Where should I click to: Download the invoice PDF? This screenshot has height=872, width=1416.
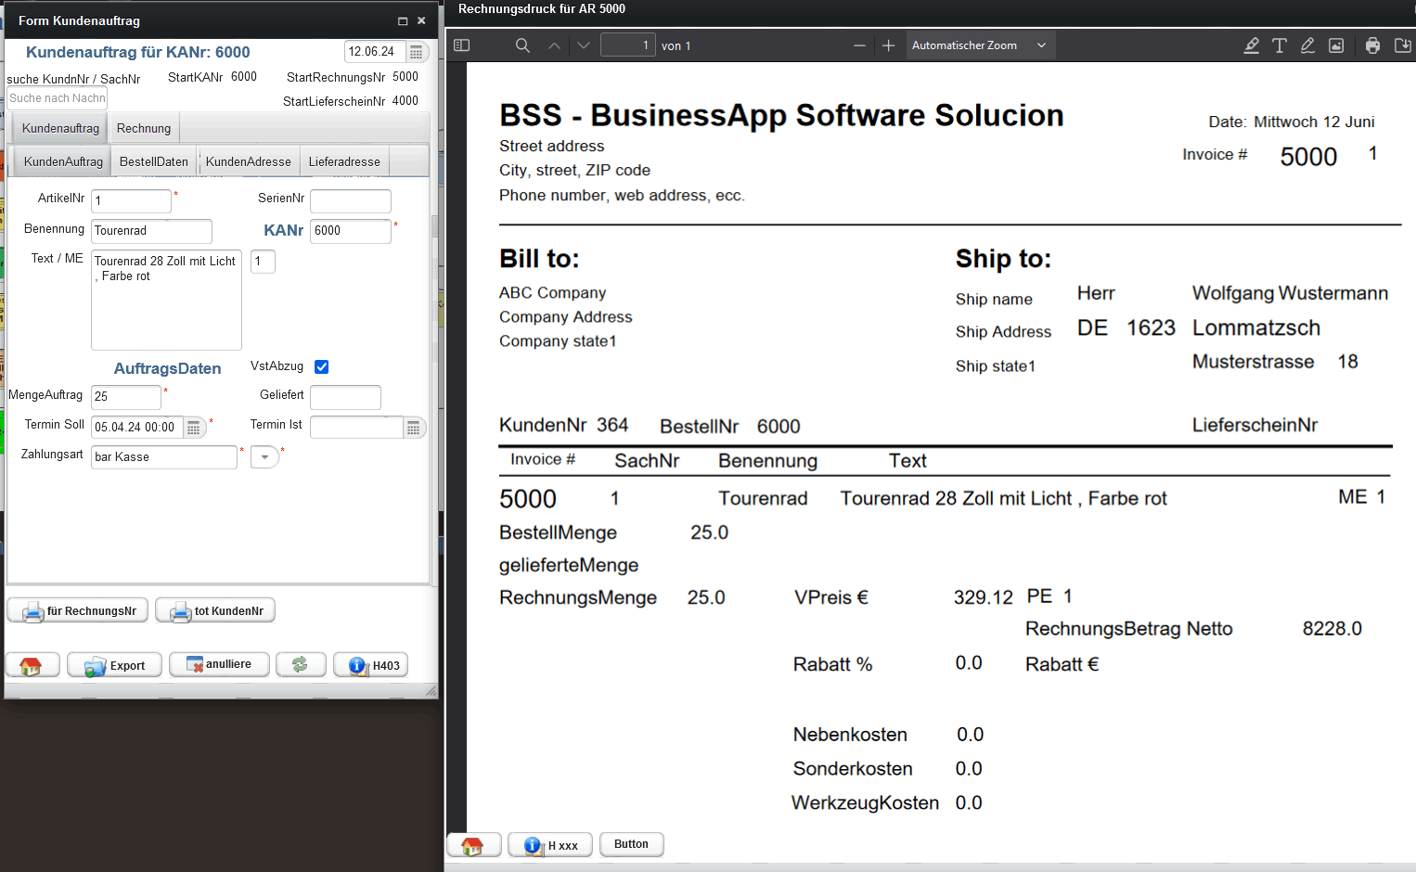[1402, 45]
